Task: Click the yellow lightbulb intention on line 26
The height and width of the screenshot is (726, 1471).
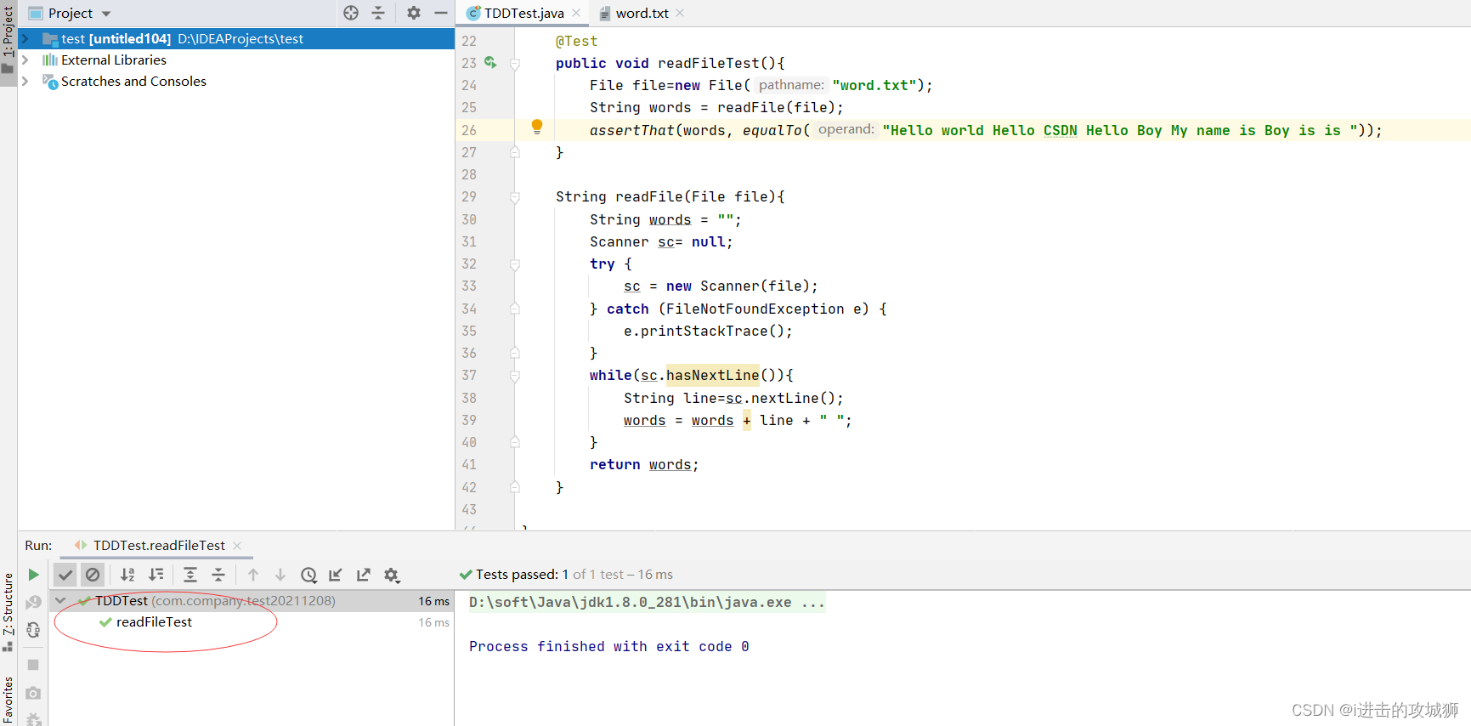Action: 537,127
